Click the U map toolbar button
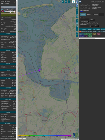Viewport: 105px width, 140px height. point(63,2)
